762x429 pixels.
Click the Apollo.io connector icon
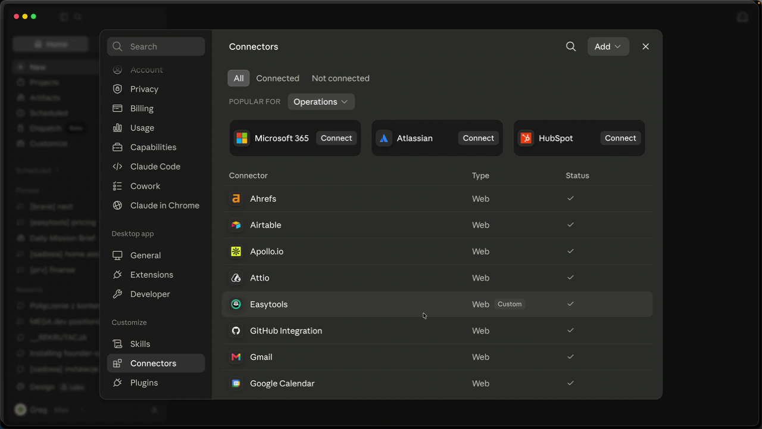[x=236, y=251]
